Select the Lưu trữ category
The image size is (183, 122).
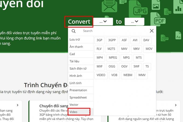point(81,40)
